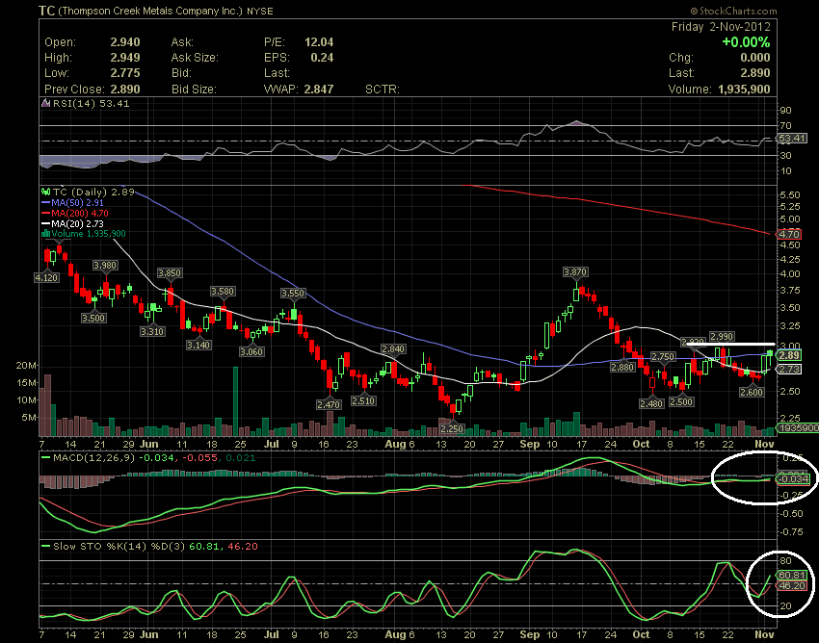The height and width of the screenshot is (643, 819).
Task: Select the red MA(200) legend line
Action: tap(46, 213)
